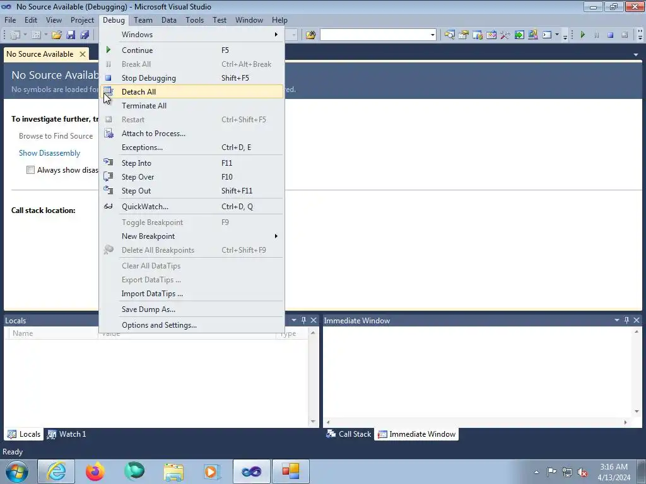This screenshot has width=646, height=484.
Task: Open the Tools menu
Action: (194, 20)
